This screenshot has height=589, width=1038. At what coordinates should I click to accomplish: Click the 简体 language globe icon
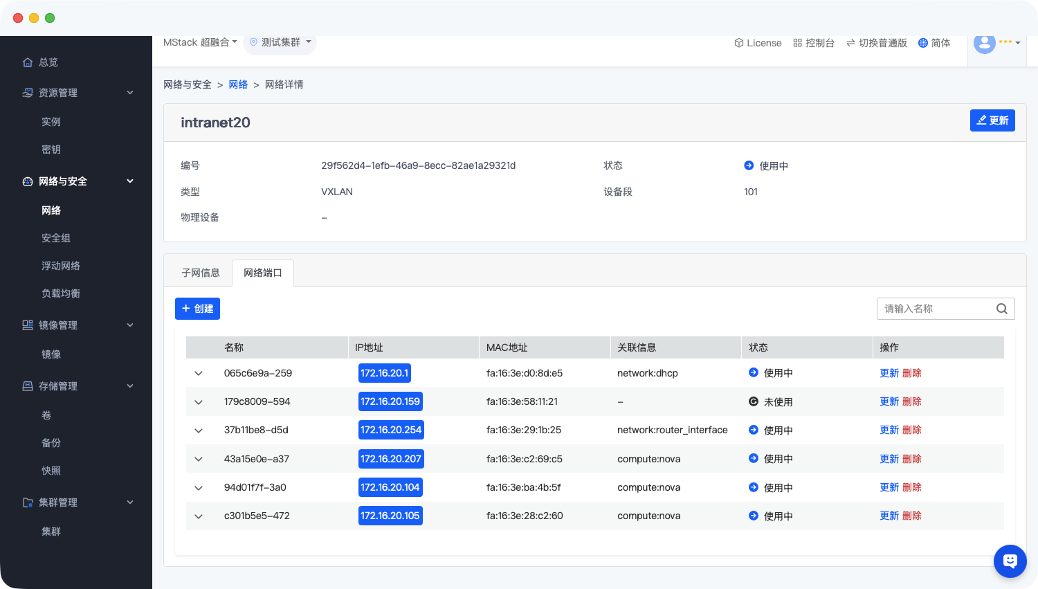(x=922, y=43)
